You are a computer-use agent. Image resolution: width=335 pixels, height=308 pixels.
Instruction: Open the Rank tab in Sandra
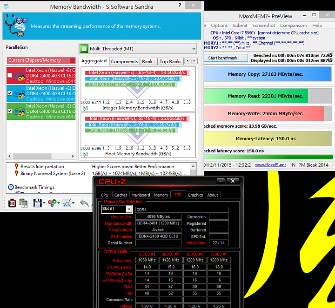[147, 62]
